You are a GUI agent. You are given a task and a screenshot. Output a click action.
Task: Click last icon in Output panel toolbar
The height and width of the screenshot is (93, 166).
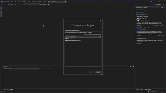[x=50, y=68]
